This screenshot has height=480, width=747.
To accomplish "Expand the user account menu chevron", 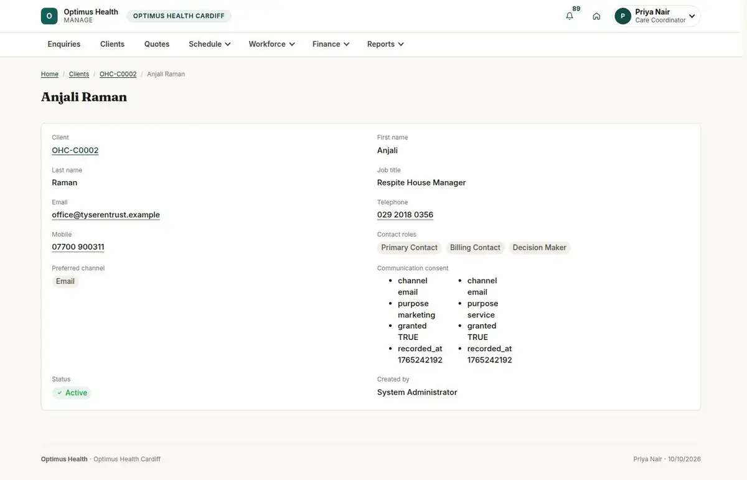I will pyautogui.click(x=692, y=16).
